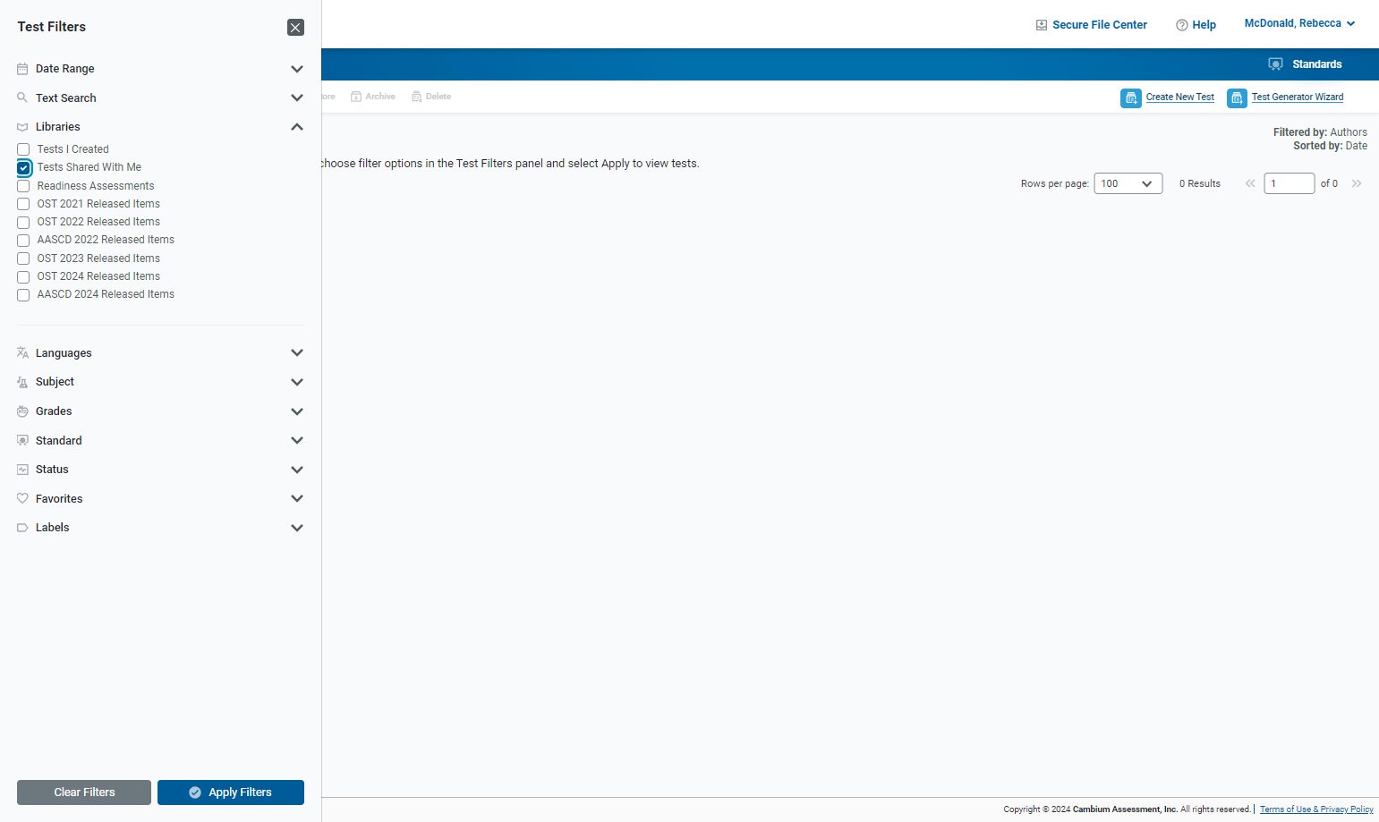Expand the Grades filter chevron
Viewport: 1379px width, 822px height.
(x=297, y=411)
